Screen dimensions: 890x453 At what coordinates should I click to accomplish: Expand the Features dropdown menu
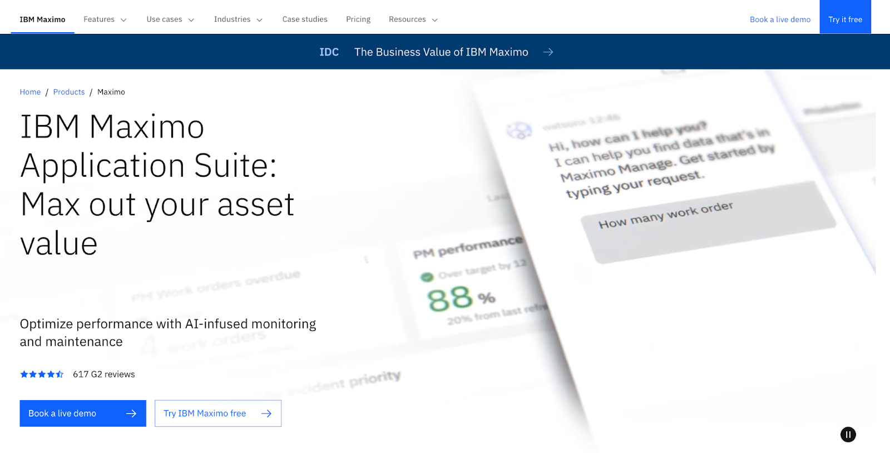(x=105, y=19)
